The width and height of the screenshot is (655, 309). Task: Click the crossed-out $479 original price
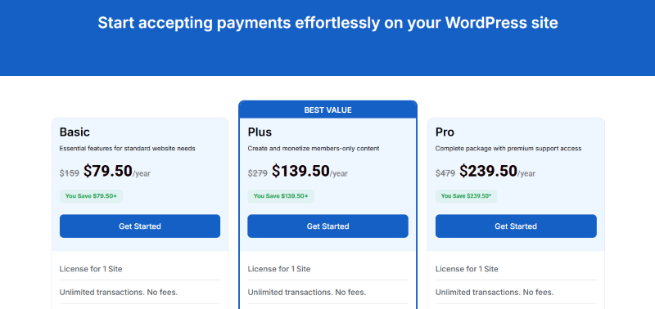[x=445, y=173]
